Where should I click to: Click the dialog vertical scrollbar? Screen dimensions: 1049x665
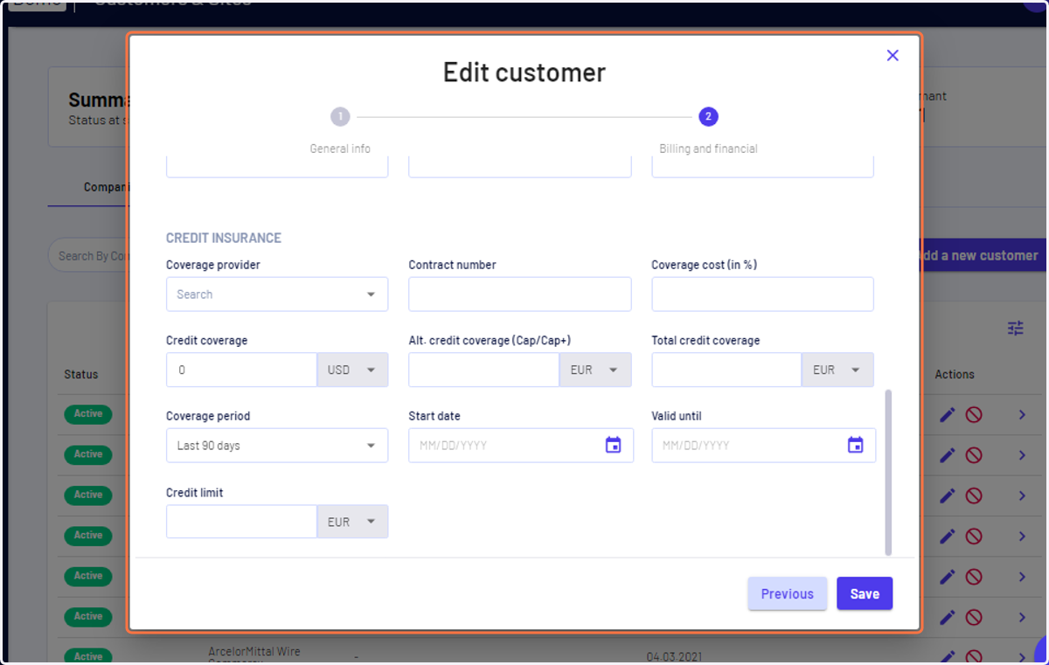tap(889, 472)
